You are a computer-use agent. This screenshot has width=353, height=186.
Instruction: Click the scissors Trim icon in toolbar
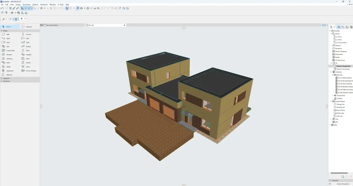coord(95,8)
